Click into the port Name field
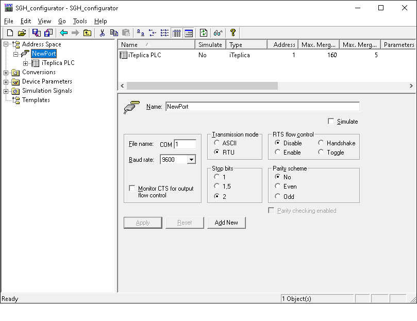The width and height of the screenshot is (417, 321). click(262, 106)
